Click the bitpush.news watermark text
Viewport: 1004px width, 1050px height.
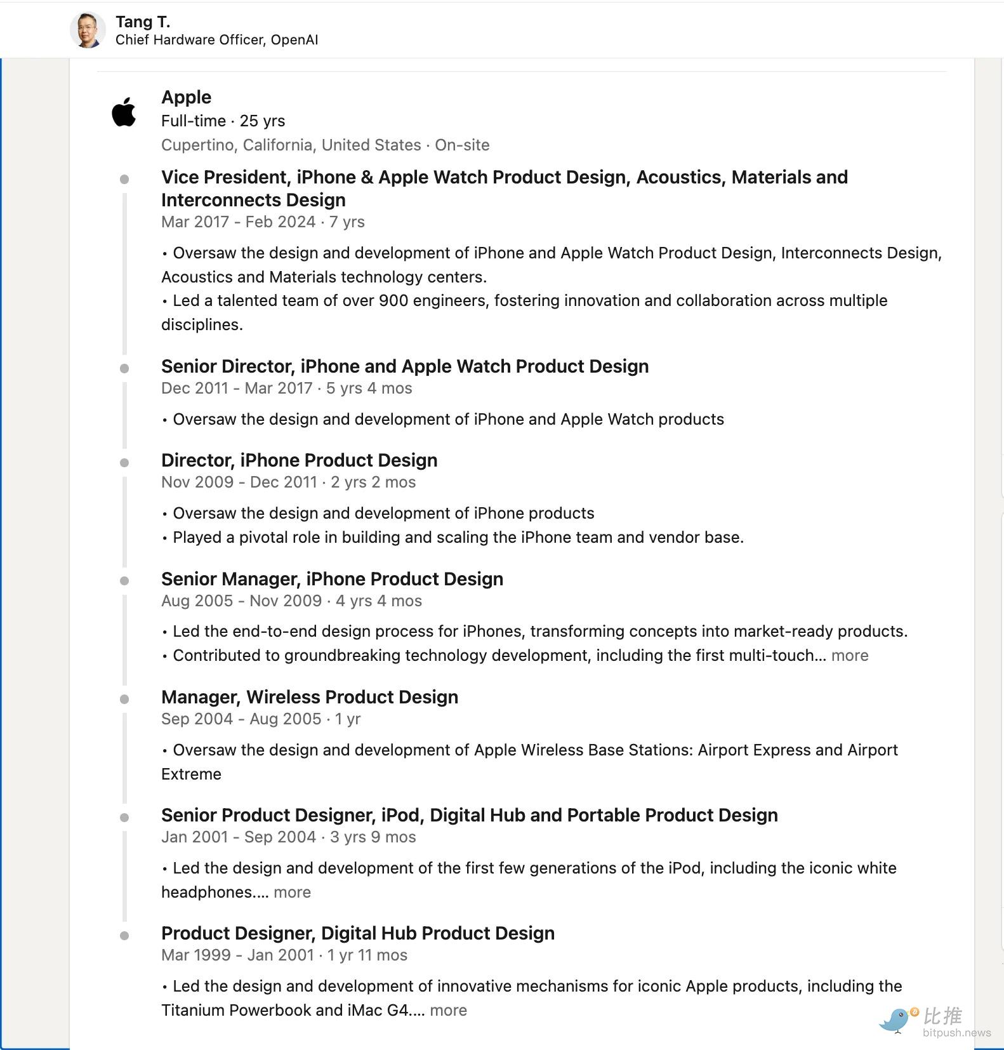[956, 1033]
